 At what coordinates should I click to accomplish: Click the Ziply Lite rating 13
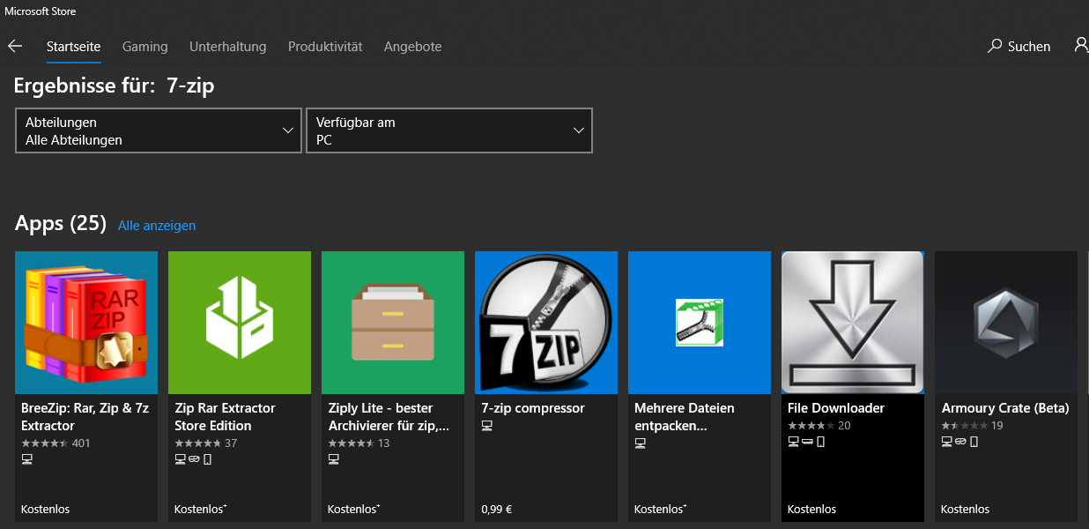[359, 443]
